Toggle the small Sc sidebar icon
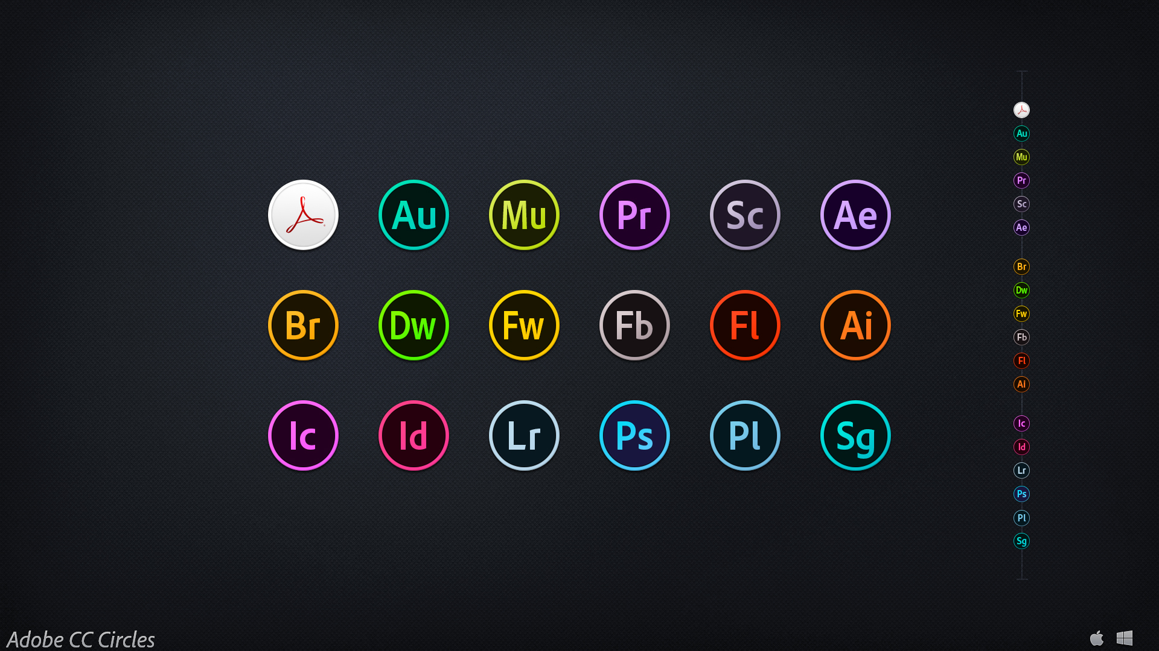Viewport: 1159px width, 651px height. pos(1021,204)
